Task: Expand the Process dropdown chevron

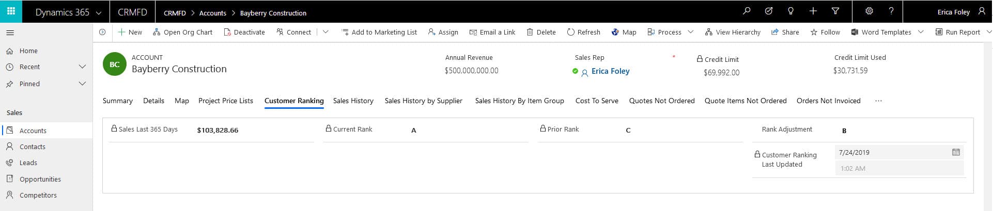Action: coord(691,32)
